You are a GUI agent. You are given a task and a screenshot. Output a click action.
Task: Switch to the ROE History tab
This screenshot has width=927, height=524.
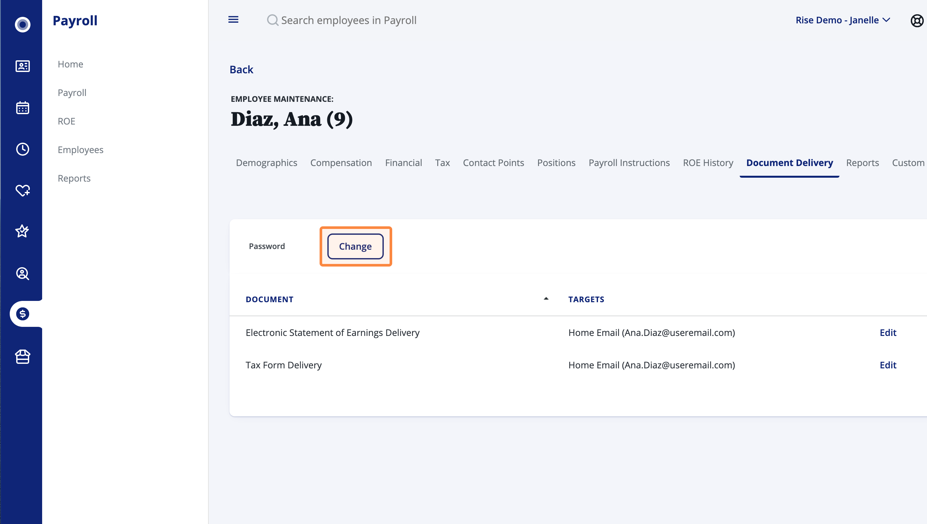tap(708, 163)
